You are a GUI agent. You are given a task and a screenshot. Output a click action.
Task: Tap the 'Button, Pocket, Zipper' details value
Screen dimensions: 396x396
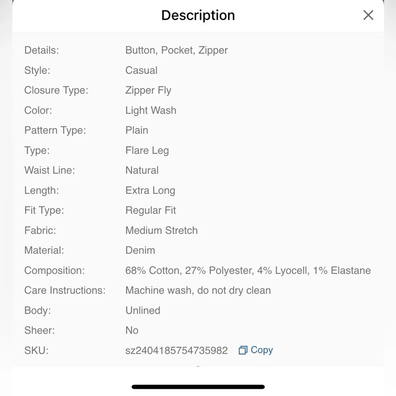(x=177, y=50)
